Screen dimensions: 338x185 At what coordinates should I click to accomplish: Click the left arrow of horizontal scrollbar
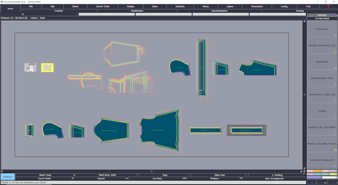[x=2, y=172]
